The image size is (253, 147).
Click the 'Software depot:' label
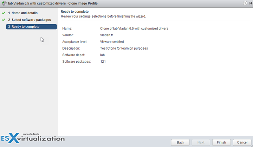[73, 55]
